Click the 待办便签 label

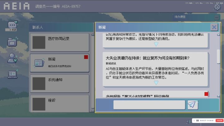point(180,17)
